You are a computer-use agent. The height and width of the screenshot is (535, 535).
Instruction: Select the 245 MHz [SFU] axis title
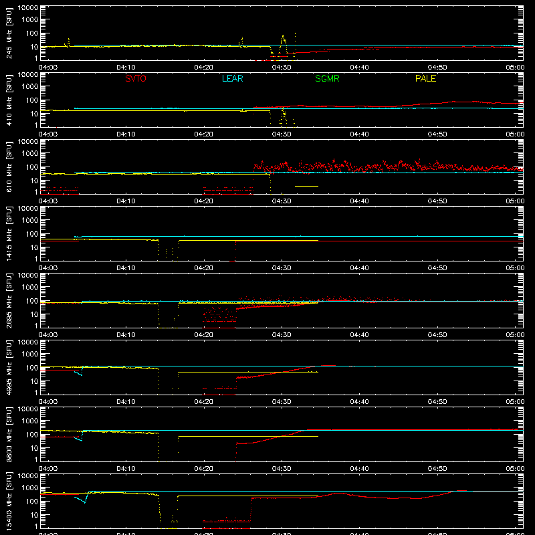[x=9, y=33]
